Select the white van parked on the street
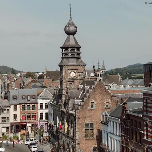Viewport: 152px width, 152px height. tap(32, 141)
